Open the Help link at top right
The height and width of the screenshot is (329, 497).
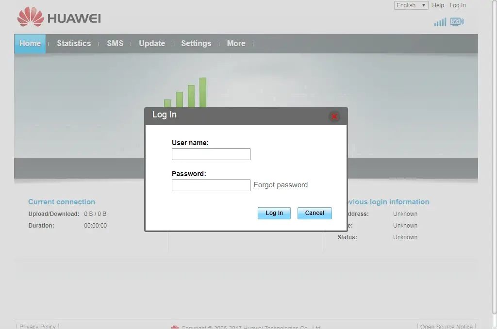point(438,5)
